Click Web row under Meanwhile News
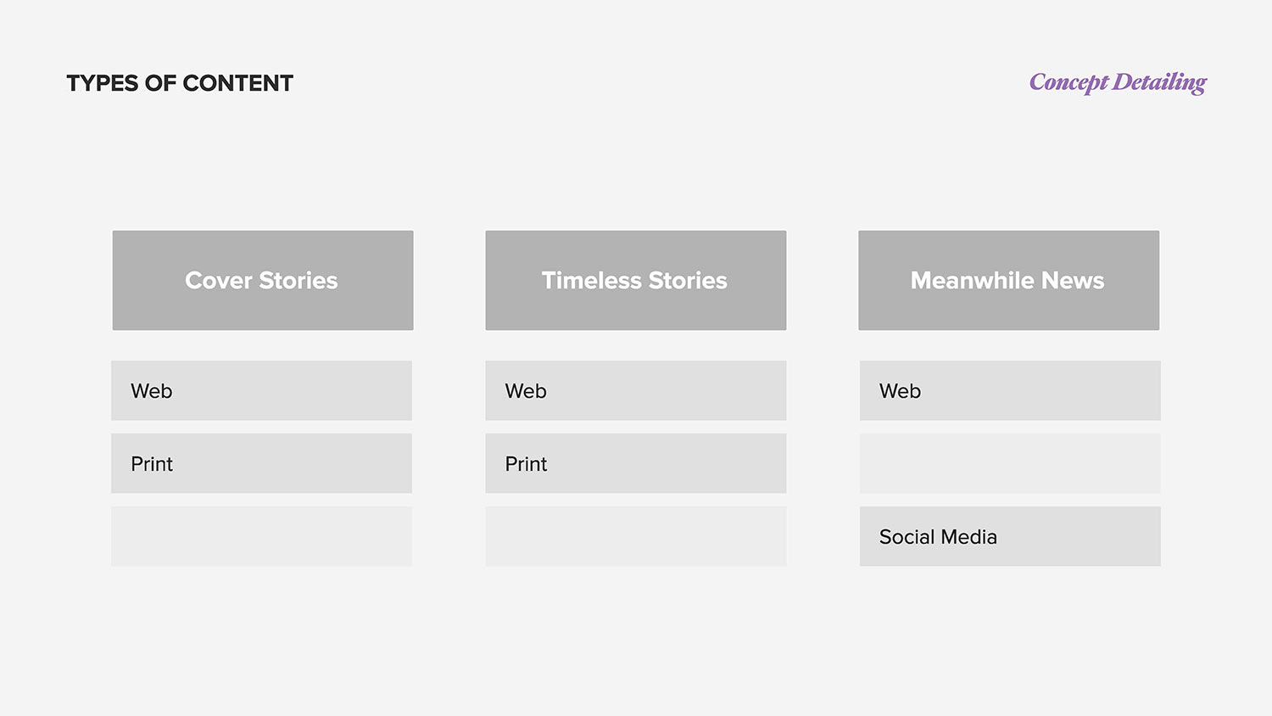This screenshot has height=716, width=1272. [x=1010, y=391]
